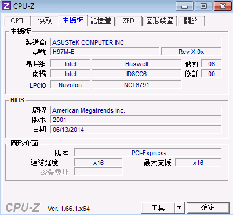Image resolution: width=233 pixels, height=215 pixels.
Task: Click the CPU-Z app icon in title bar
Action: point(6,6)
